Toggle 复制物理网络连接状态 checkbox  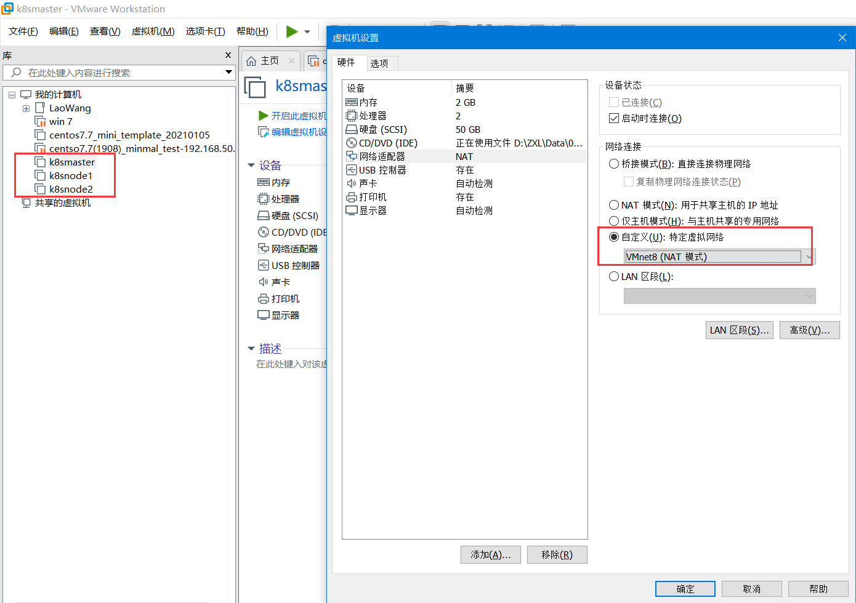[629, 182]
